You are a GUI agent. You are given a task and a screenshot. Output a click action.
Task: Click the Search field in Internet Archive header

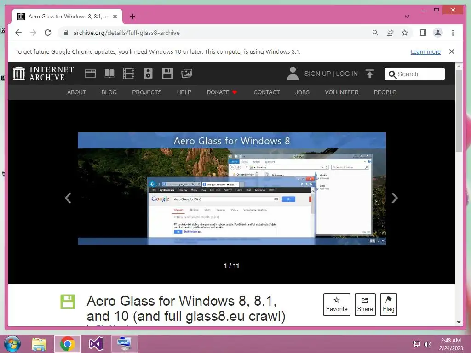(415, 74)
